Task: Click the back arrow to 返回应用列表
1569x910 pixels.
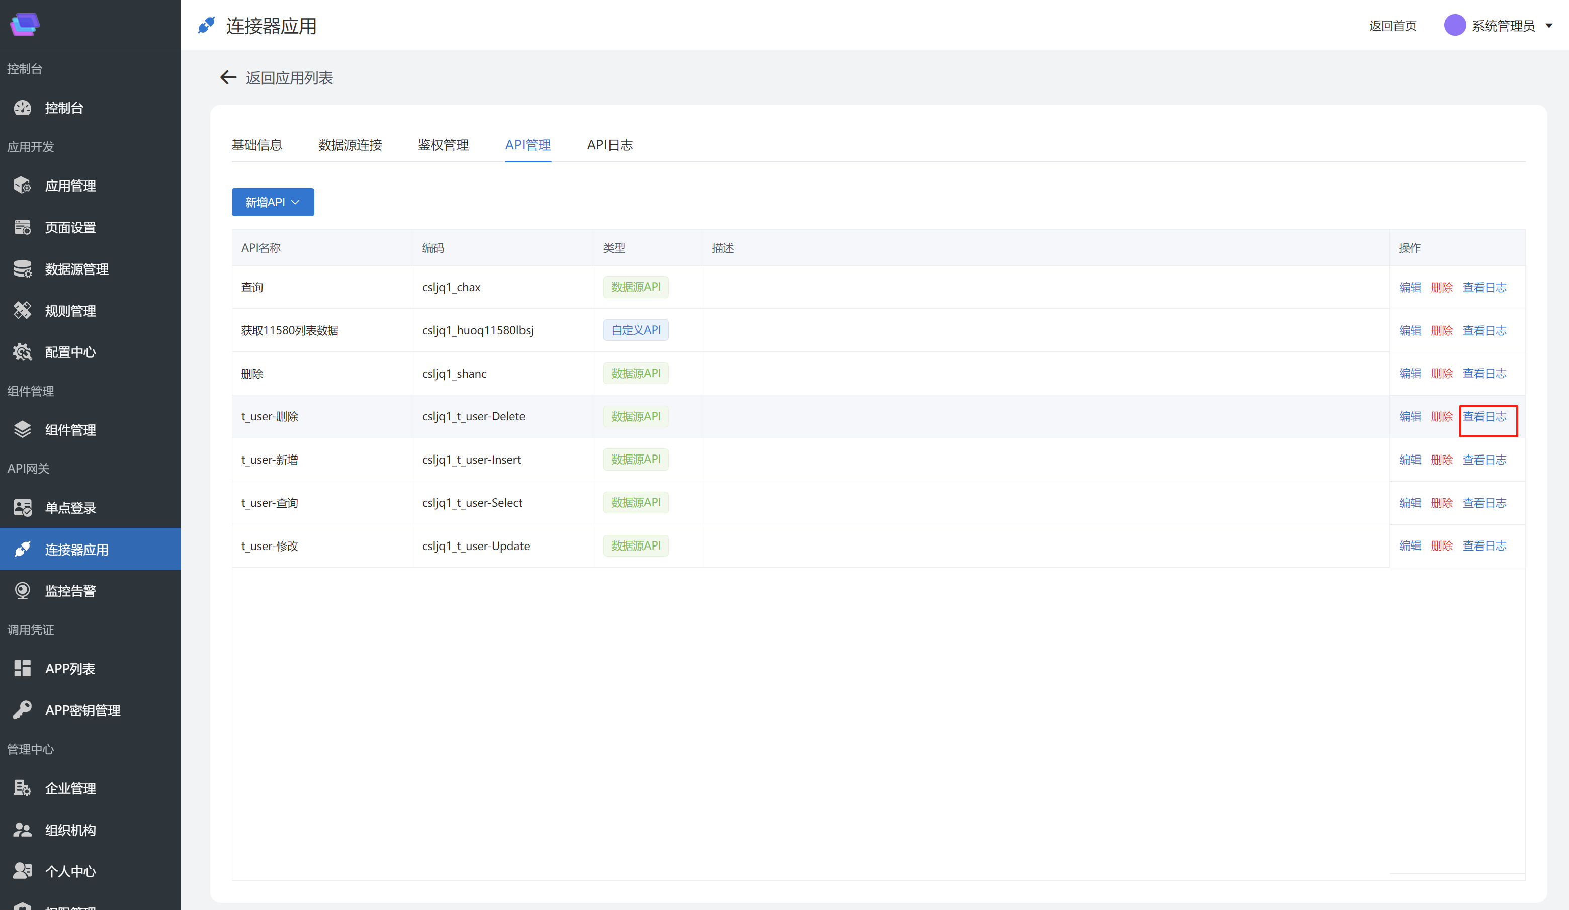Action: pos(228,78)
